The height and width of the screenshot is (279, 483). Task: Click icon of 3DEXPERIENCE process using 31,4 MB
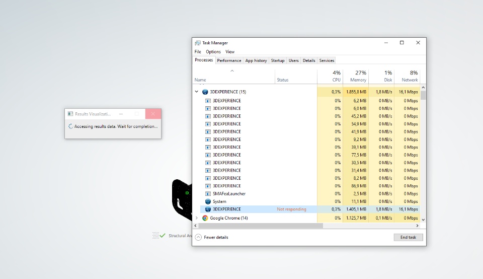208,170
